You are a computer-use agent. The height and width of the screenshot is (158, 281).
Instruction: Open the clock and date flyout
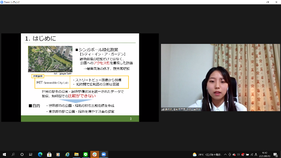pos(265,154)
